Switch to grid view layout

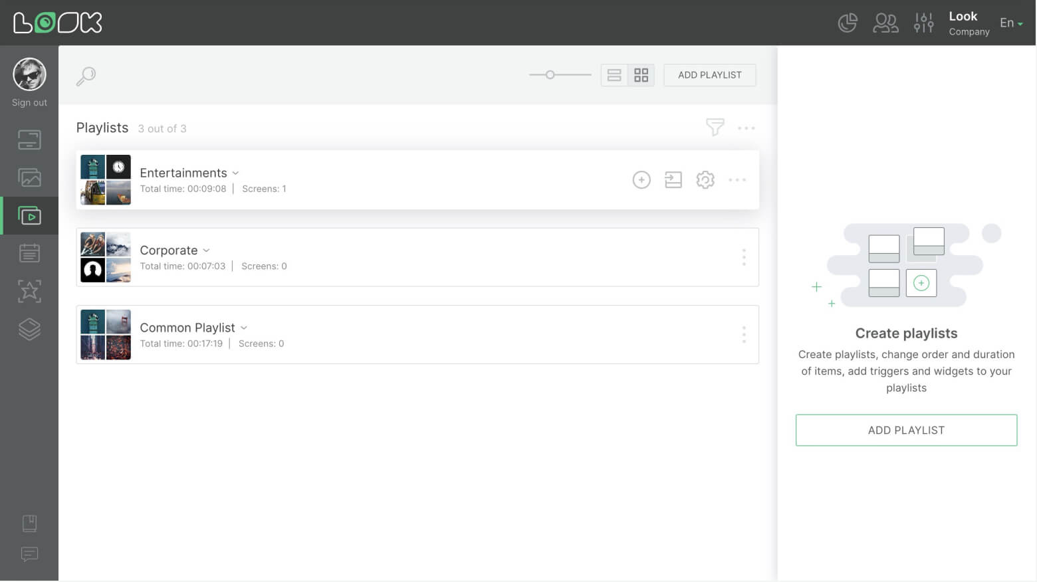(641, 75)
